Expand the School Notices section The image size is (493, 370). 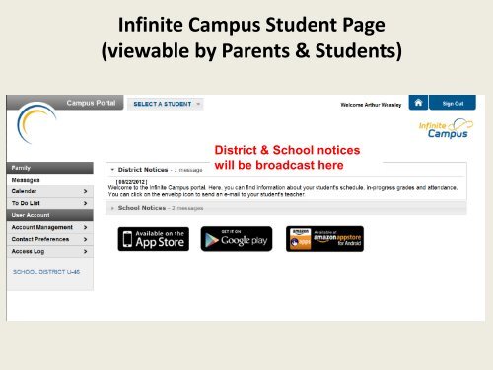(x=112, y=208)
